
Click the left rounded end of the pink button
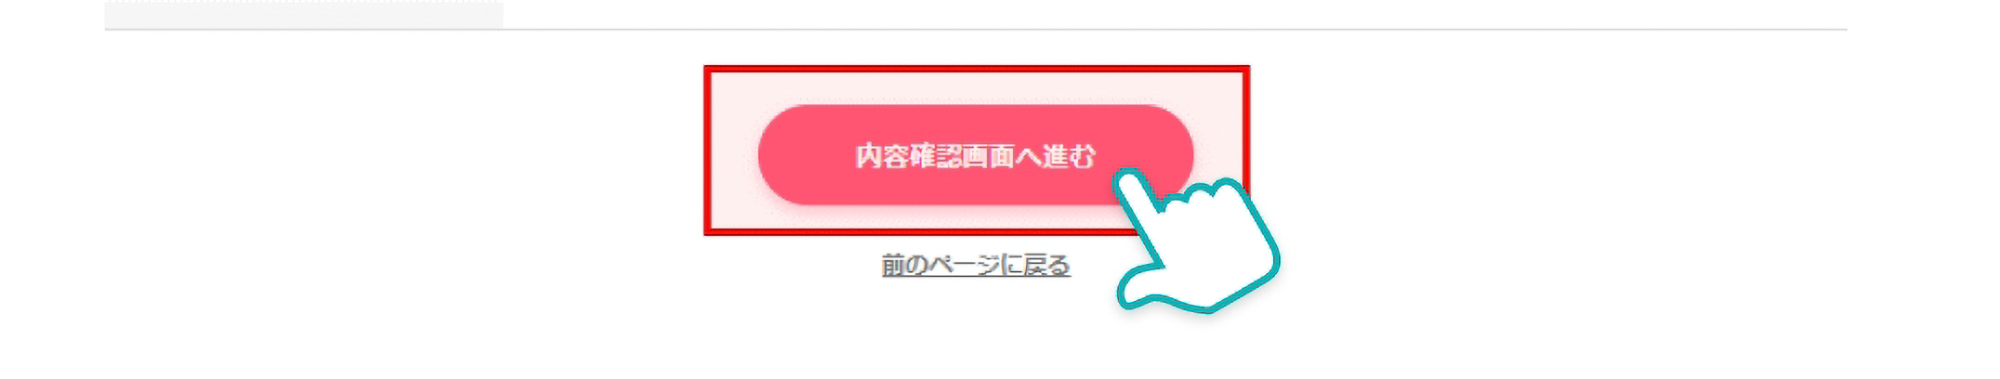pyautogui.click(x=785, y=155)
